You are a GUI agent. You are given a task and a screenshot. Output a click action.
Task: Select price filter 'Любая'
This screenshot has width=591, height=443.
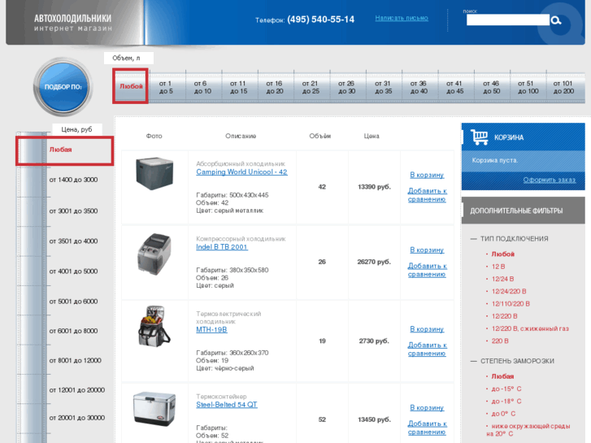[x=64, y=150]
